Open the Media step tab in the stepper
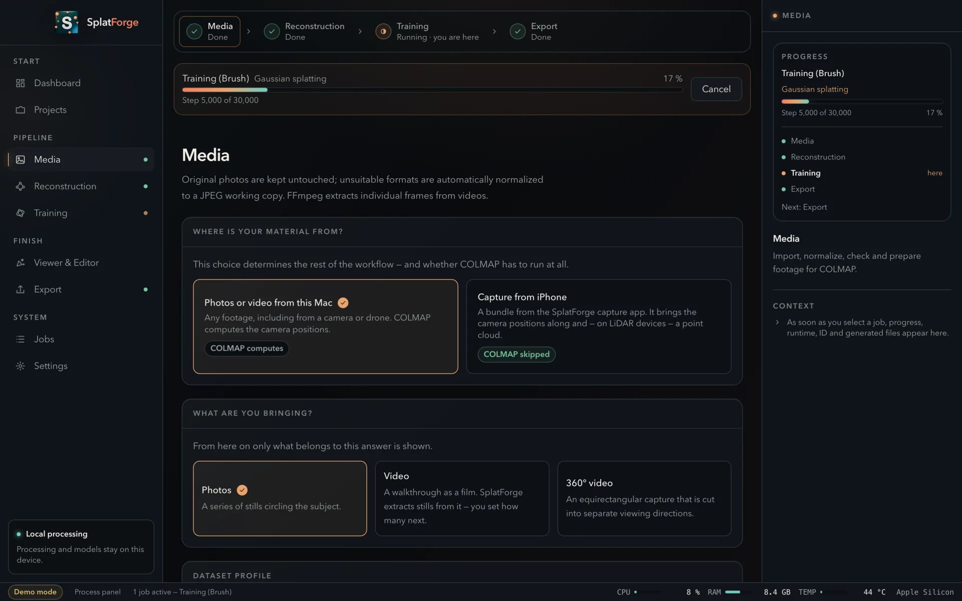Screen dimensions: 962x601 pyautogui.click(x=210, y=32)
